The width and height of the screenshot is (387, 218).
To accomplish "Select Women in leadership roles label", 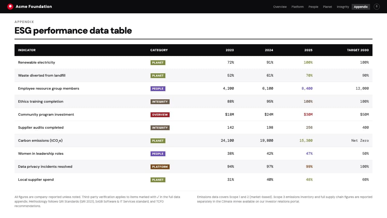I will click(41, 154).
